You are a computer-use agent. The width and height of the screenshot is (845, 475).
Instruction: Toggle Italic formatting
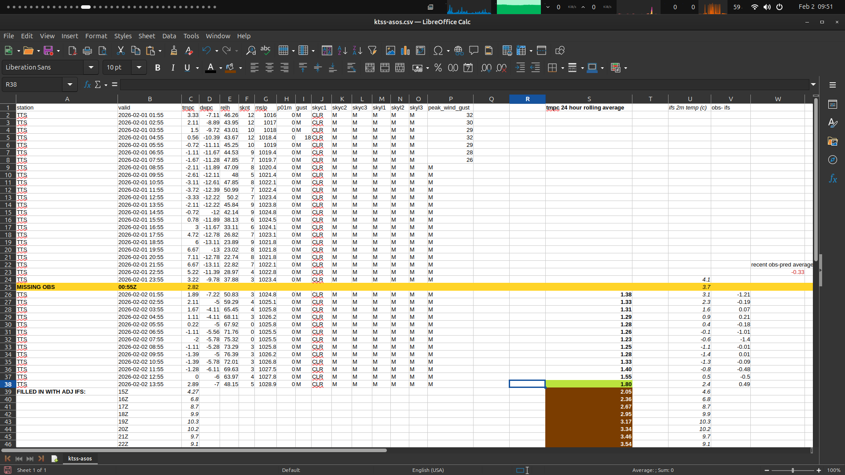173,68
